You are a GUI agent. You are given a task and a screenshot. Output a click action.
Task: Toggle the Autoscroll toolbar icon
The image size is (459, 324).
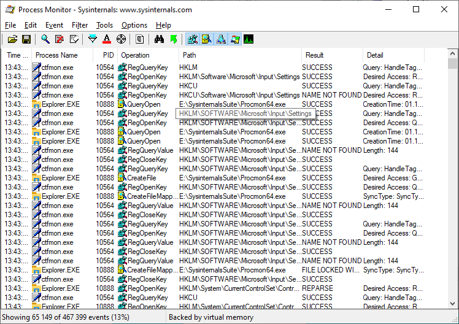60,39
